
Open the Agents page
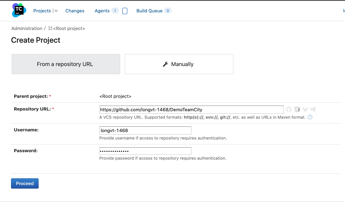pyautogui.click(x=102, y=11)
